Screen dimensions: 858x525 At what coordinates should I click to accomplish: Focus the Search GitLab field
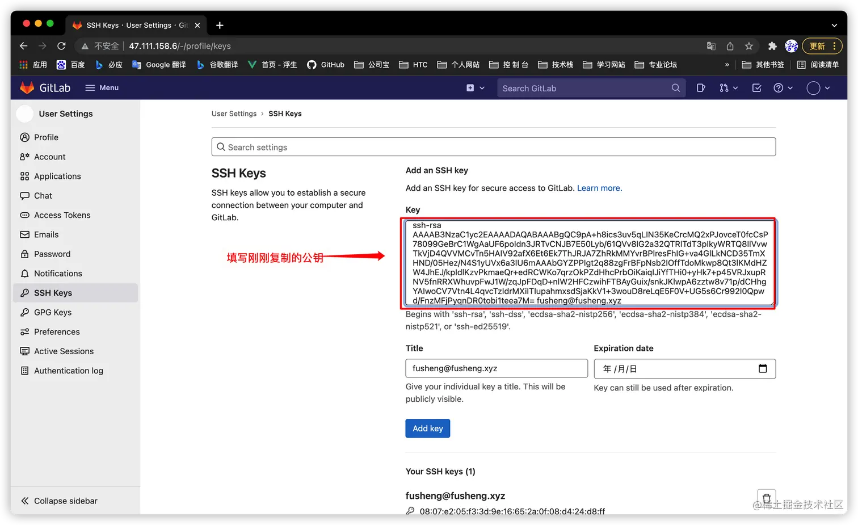[591, 88]
